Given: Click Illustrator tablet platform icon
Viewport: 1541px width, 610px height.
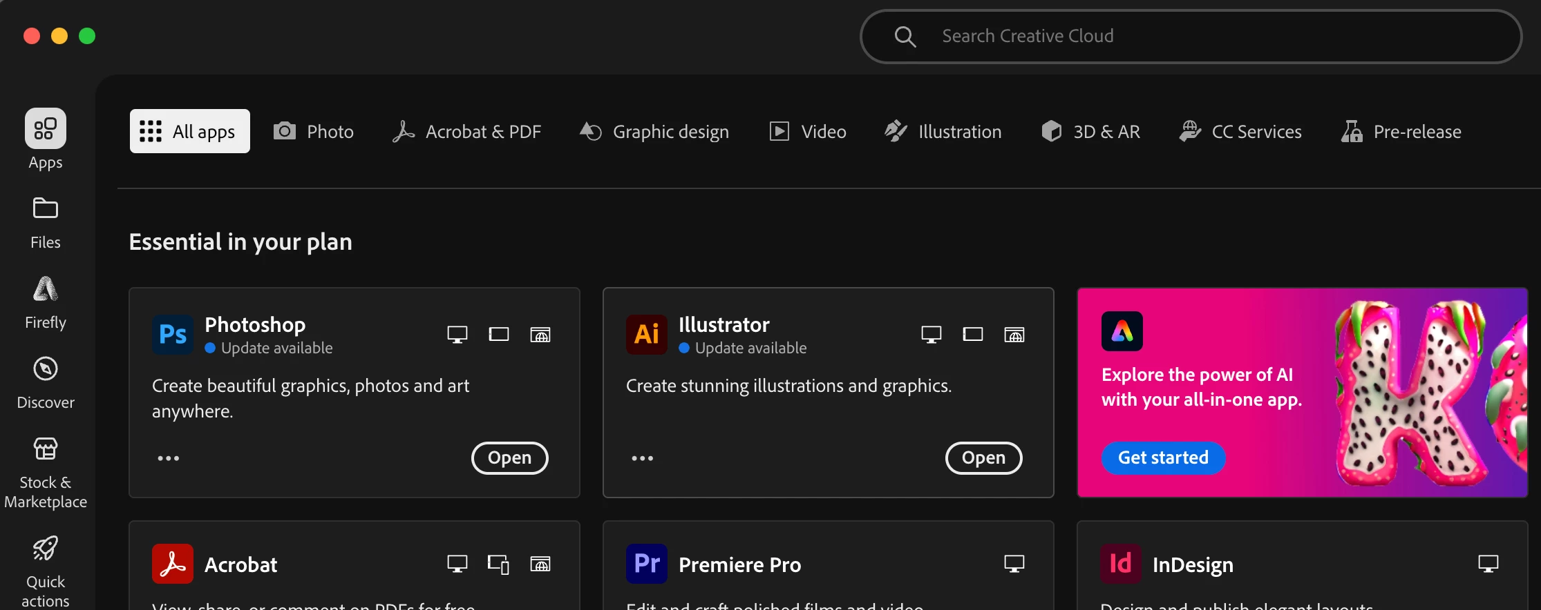Looking at the screenshot, I should 973,335.
